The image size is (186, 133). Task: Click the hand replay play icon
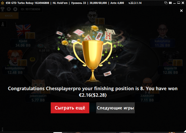click(x=15, y=9)
